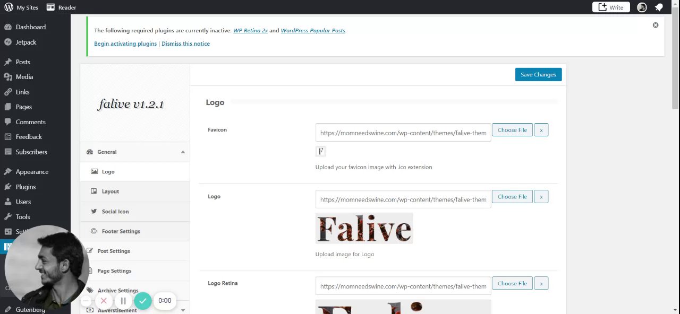This screenshot has height=314, width=680.
Task: Open the Subscribers menu item
Action: click(35, 152)
